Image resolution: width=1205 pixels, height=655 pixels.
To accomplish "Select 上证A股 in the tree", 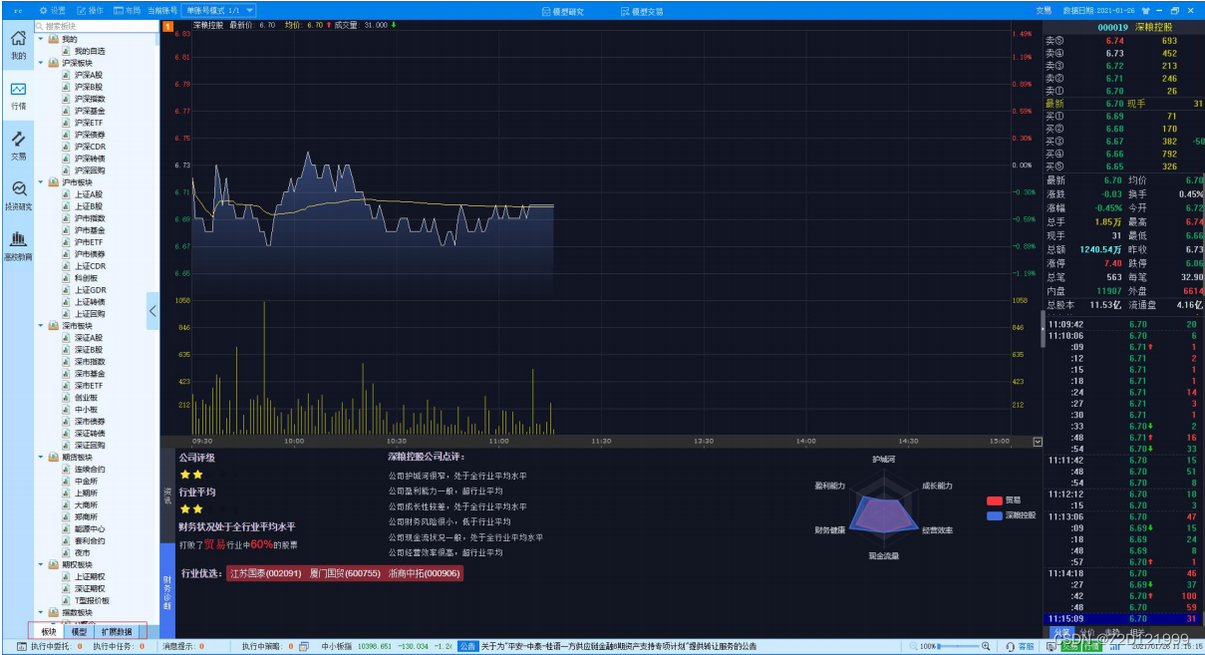I will (88, 194).
